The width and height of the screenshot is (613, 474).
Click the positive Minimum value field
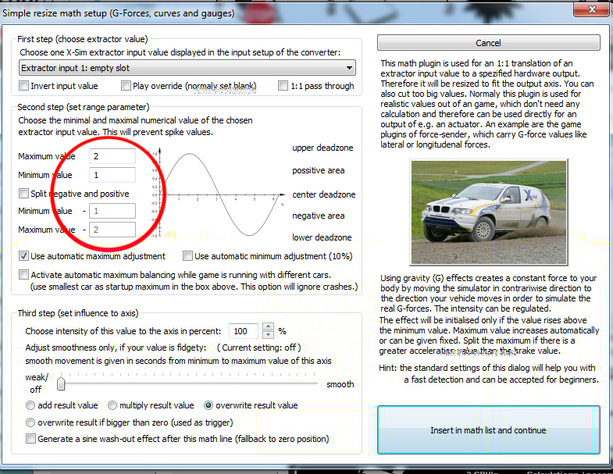[x=112, y=175]
